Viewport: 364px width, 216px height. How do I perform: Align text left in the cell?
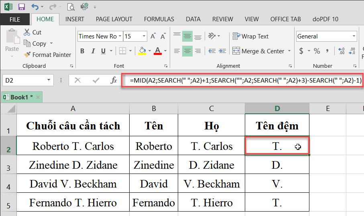177,51
